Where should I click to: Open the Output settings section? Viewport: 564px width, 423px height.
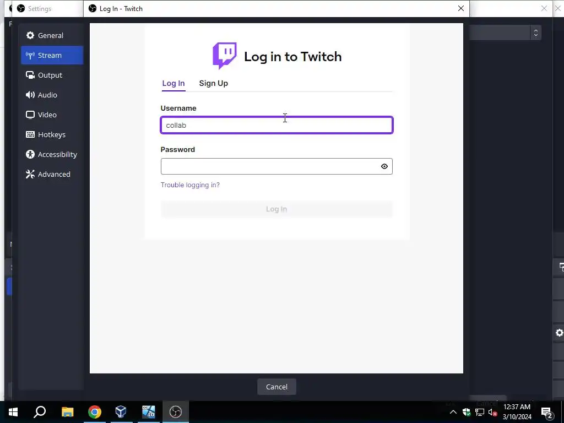52,75
